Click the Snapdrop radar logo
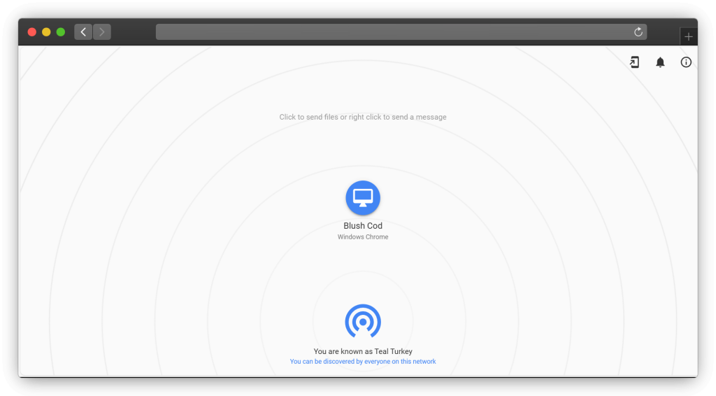 point(363,321)
